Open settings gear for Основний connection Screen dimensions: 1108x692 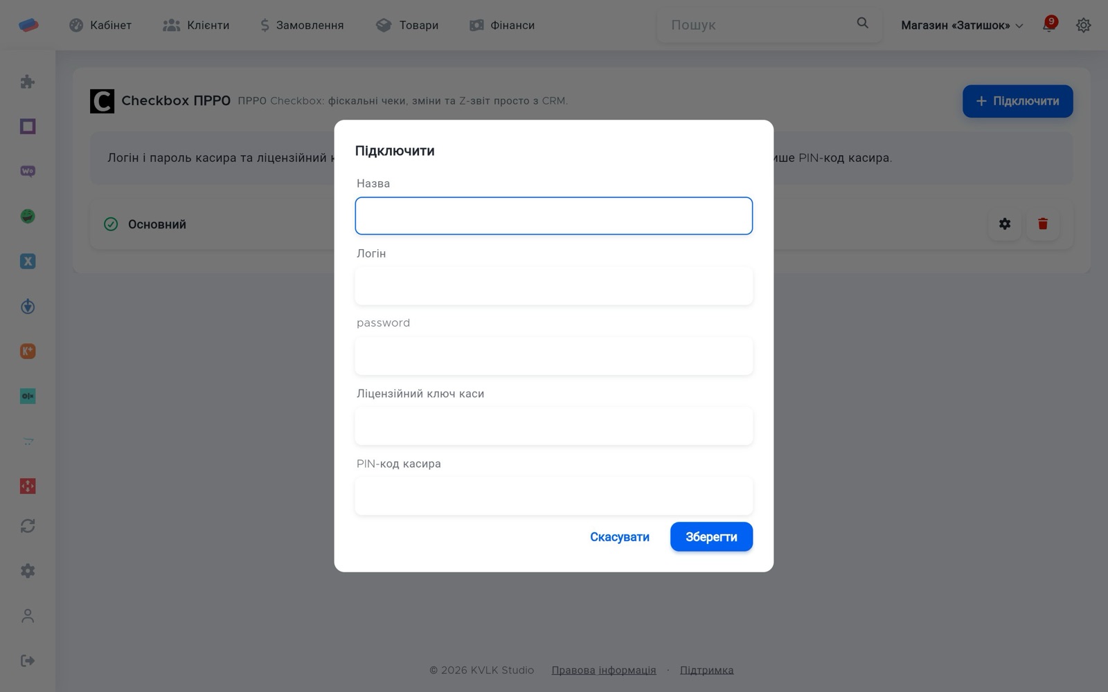click(1005, 224)
